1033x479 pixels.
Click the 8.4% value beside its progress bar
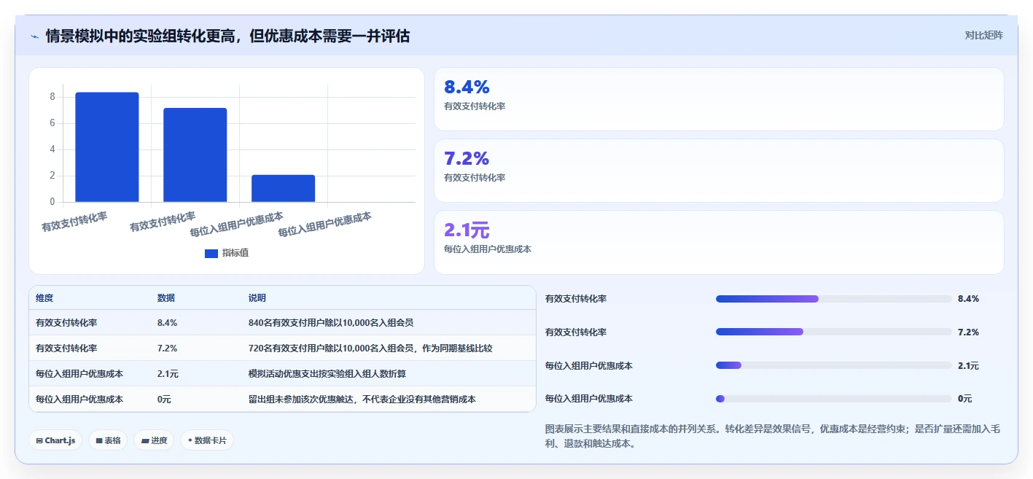[x=968, y=299]
